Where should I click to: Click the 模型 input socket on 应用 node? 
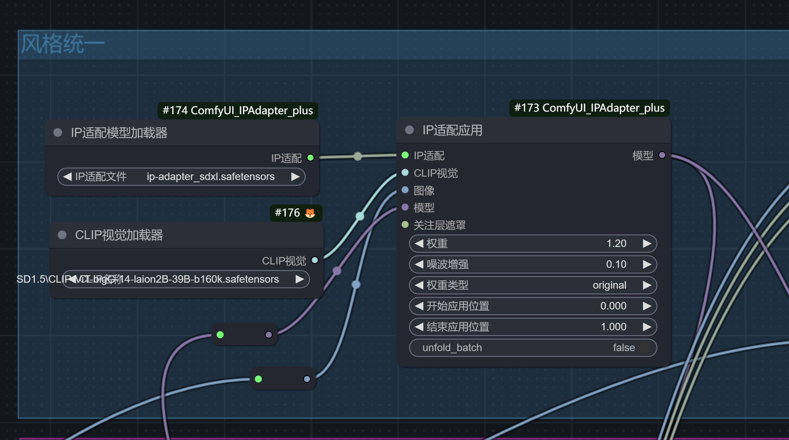point(405,207)
